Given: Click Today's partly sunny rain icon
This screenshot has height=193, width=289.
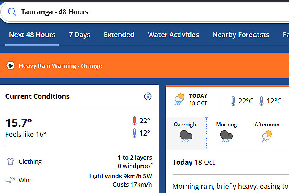Looking at the screenshot, I should (179, 99).
